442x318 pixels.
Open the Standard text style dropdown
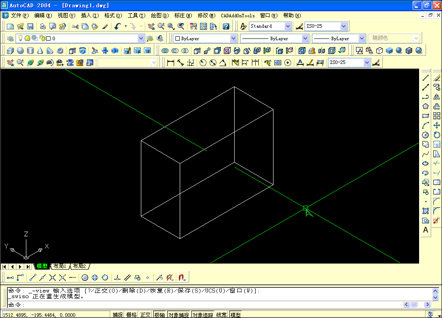[288, 26]
